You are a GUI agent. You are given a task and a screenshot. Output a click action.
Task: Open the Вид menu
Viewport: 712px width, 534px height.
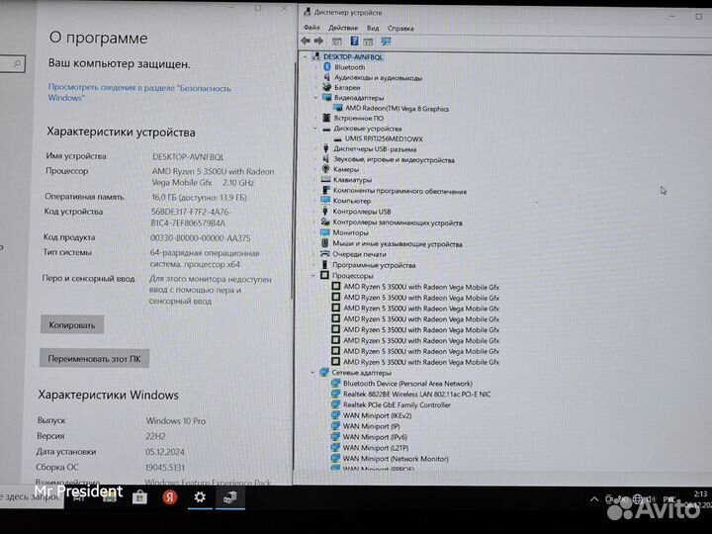(x=373, y=28)
